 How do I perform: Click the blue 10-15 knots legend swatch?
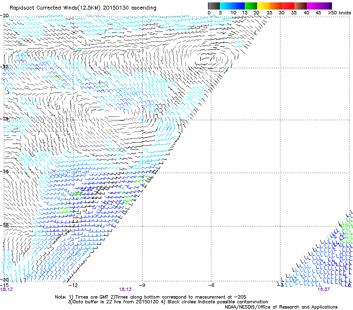(x=239, y=6)
